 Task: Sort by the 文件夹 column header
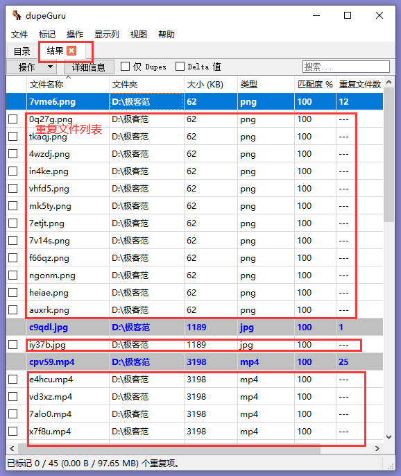tap(146, 84)
